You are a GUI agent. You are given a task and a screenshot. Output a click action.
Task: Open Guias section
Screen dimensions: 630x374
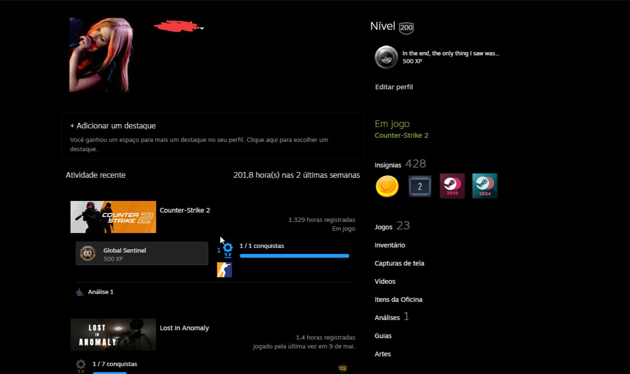(x=383, y=336)
